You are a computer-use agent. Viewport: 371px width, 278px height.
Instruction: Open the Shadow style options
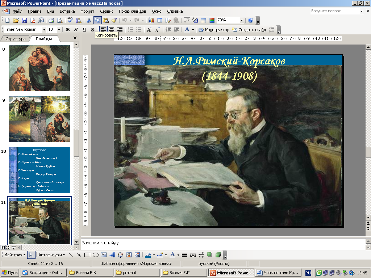click(x=209, y=255)
